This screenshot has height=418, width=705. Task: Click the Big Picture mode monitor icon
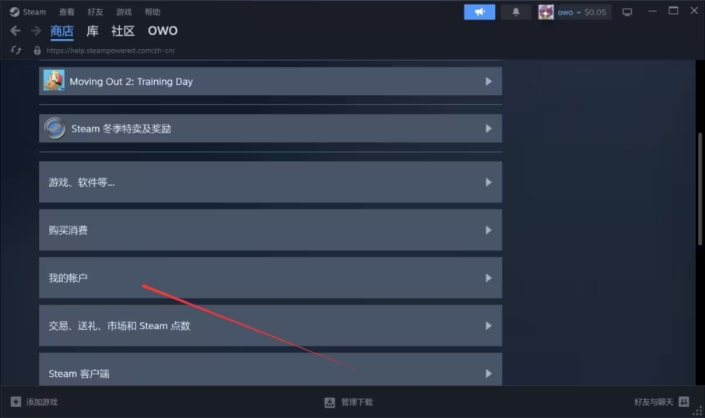coord(627,12)
